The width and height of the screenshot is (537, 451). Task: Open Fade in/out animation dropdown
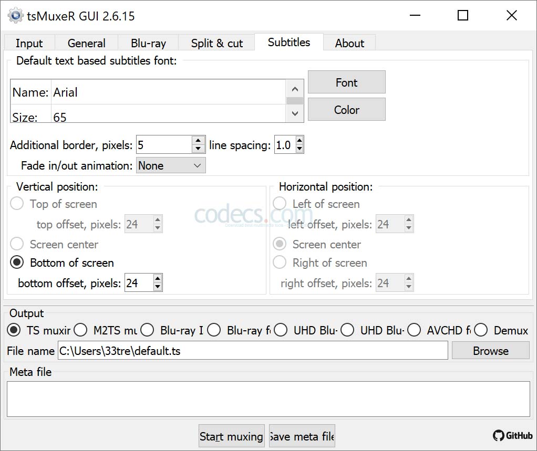tap(171, 165)
